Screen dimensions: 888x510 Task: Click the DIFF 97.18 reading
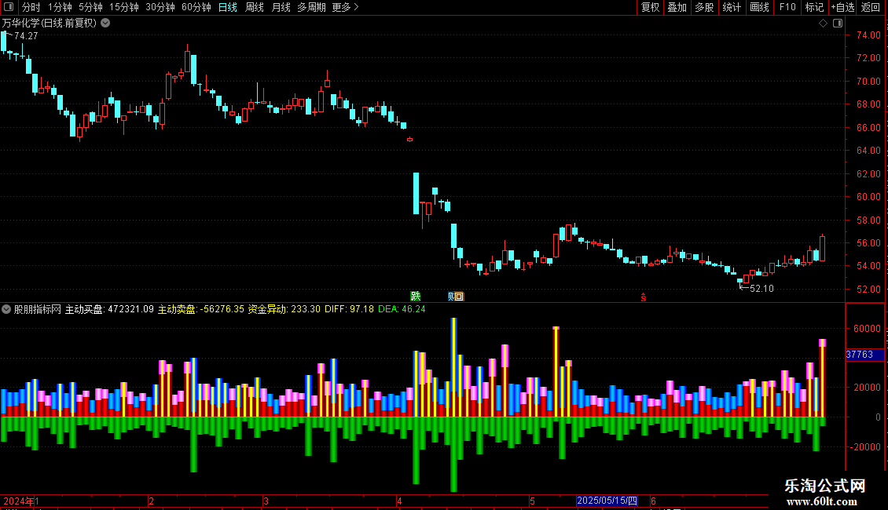point(350,309)
